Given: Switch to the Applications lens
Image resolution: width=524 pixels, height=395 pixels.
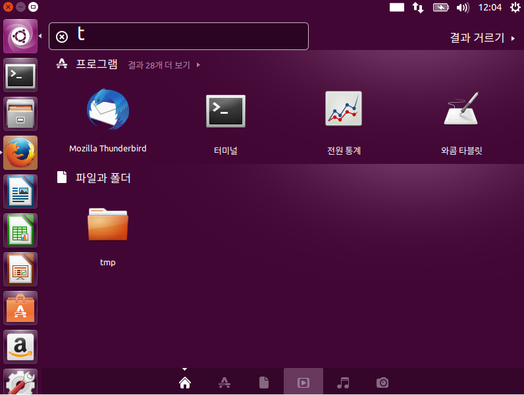Looking at the screenshot, I should click(224, 382).
